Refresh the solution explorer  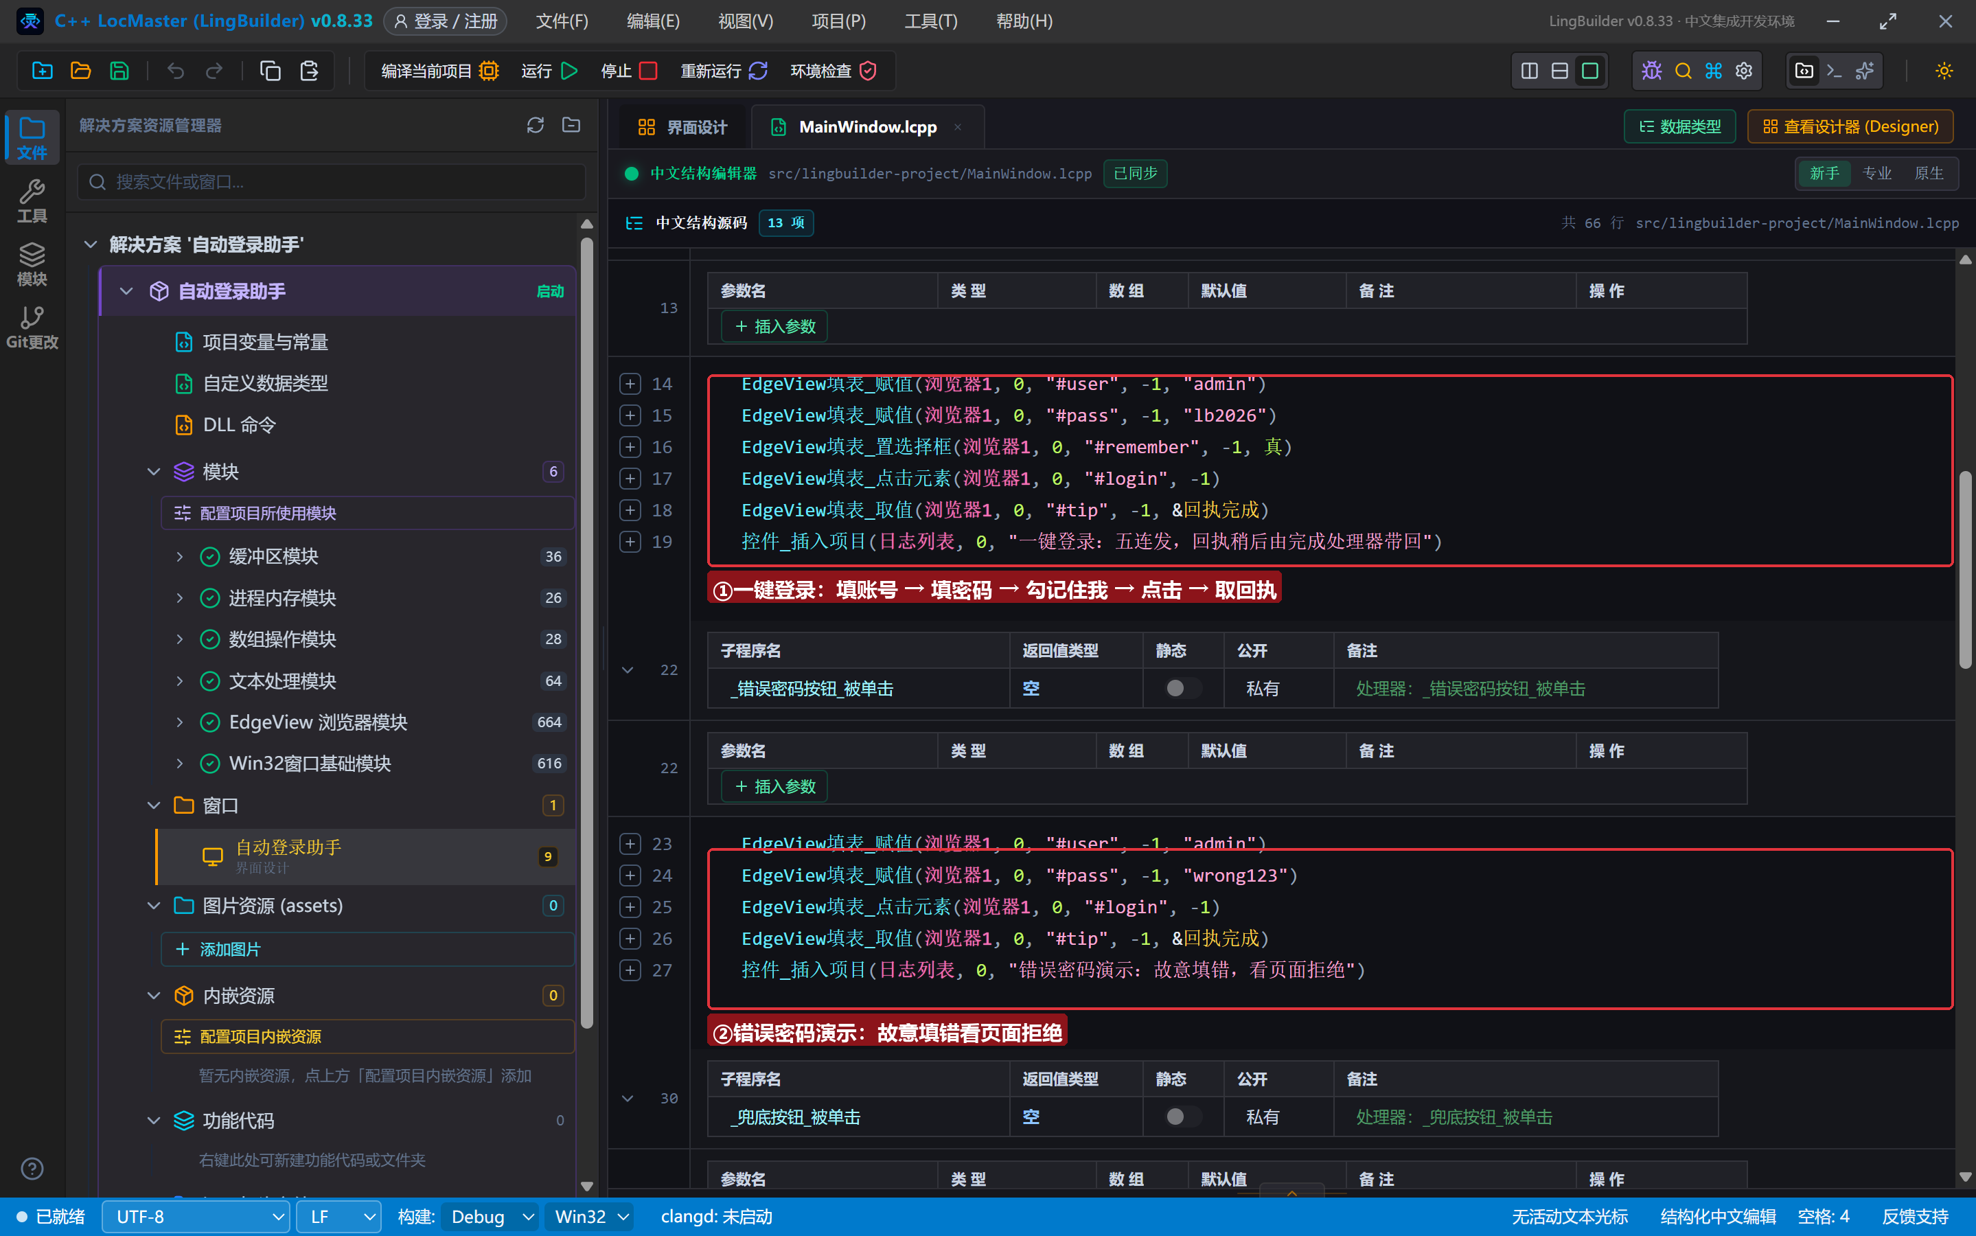[x=536, y=125]
